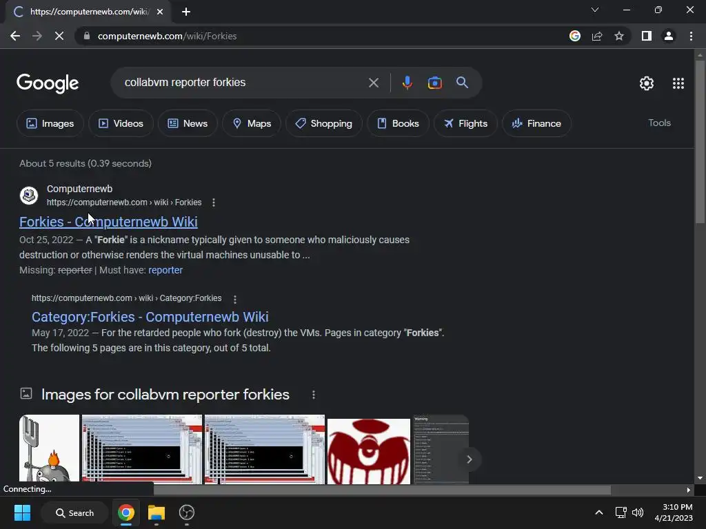
Task: Open options for Category:Forkies result
Action: pos(235,299)
